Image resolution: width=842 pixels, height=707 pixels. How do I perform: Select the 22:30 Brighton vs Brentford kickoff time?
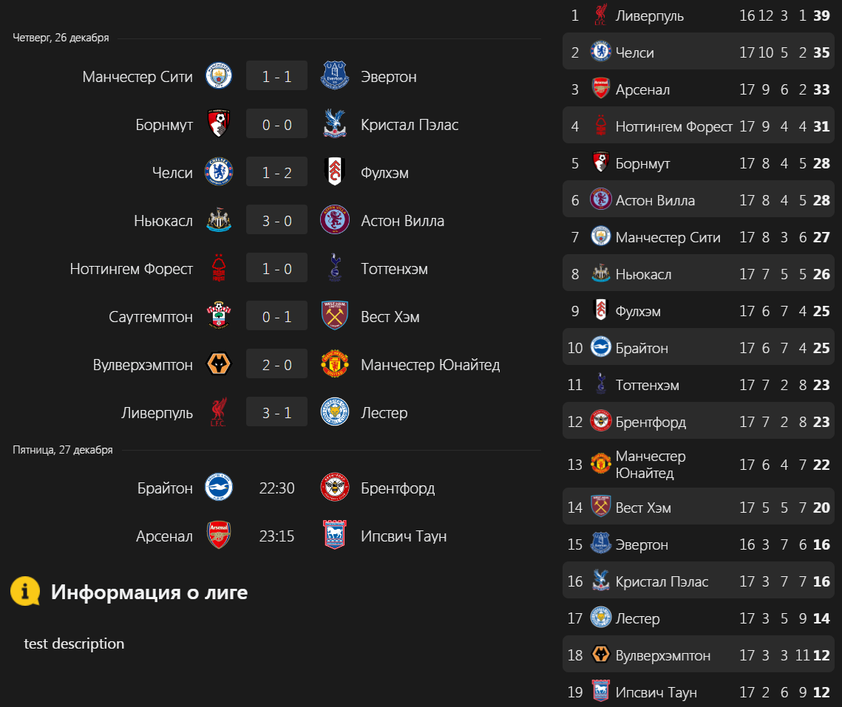tap(276, 488)
